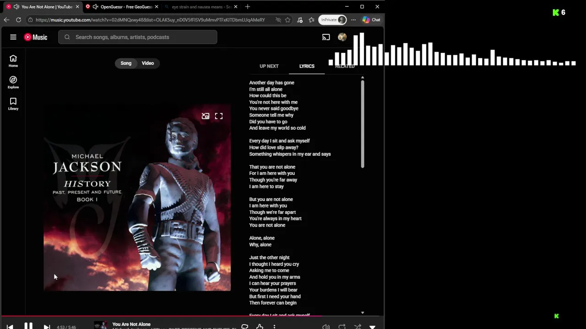Open browser favorites list
Viewport: 586px width, 329px height.
pos(312,20)
